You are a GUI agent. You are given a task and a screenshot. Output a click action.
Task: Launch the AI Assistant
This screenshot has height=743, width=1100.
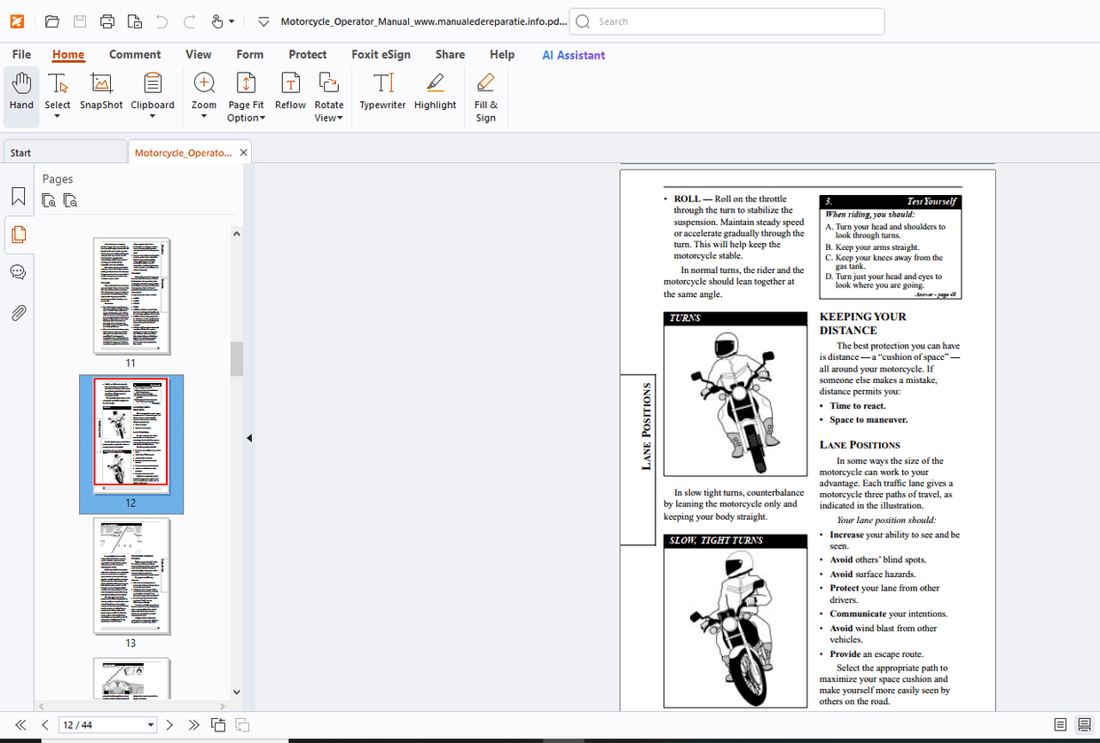[x=573, y=55]
